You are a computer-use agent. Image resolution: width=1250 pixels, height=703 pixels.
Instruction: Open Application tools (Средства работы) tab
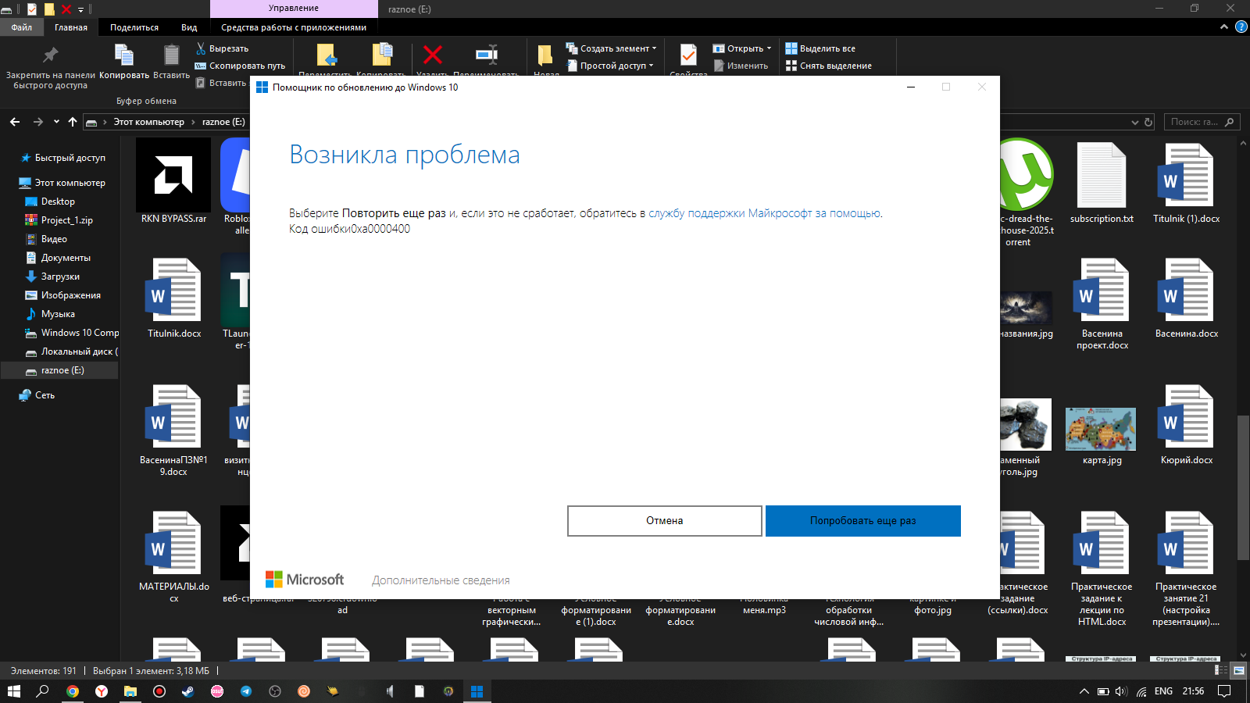coord(294,27)
